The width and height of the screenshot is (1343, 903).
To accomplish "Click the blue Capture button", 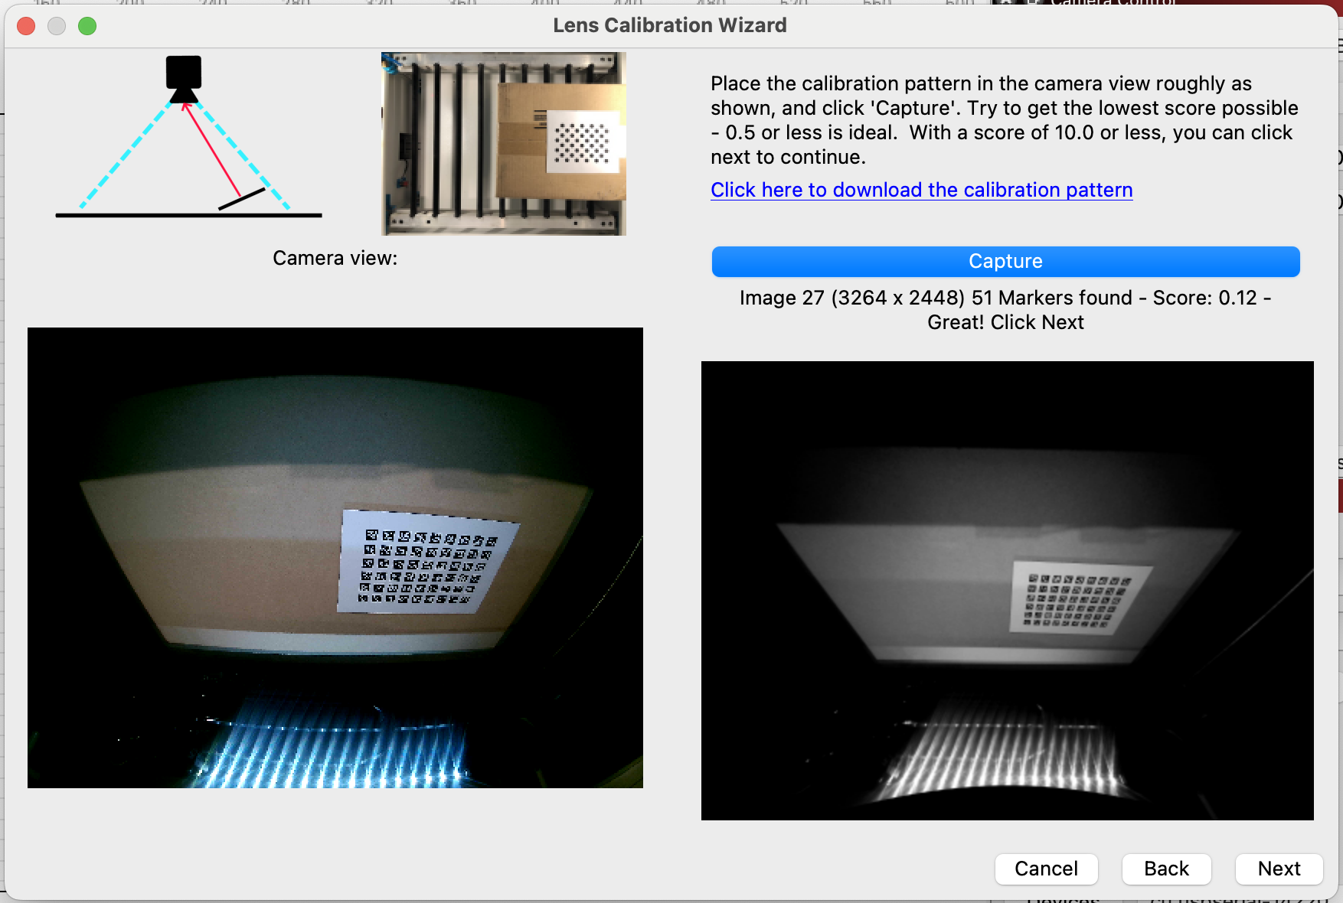I will coord(1005,262).
